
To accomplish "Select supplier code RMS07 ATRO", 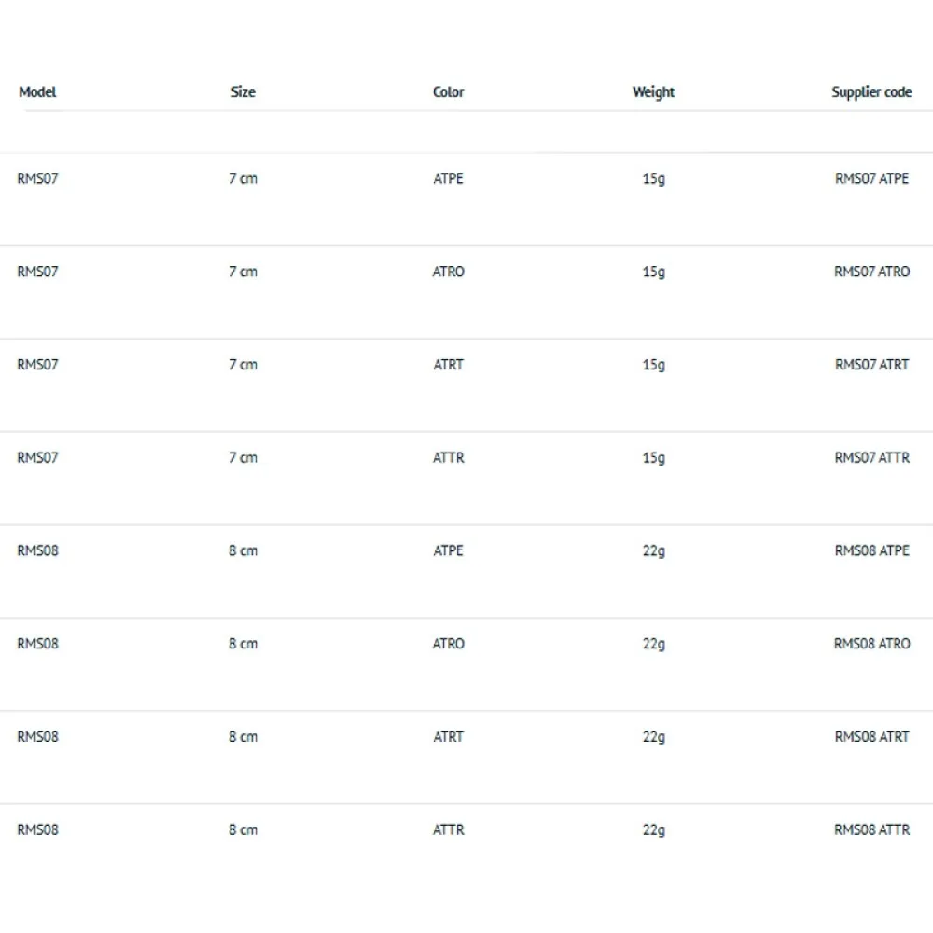I will (x=871, y=272).
